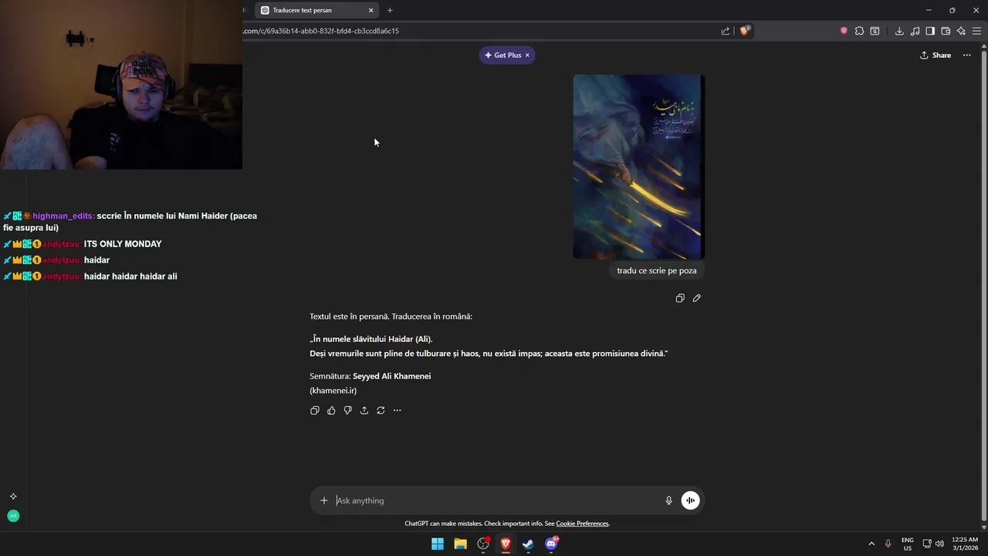Switch the ENG US input language
This screenshot has height=556, width=988.
(908, 544)
